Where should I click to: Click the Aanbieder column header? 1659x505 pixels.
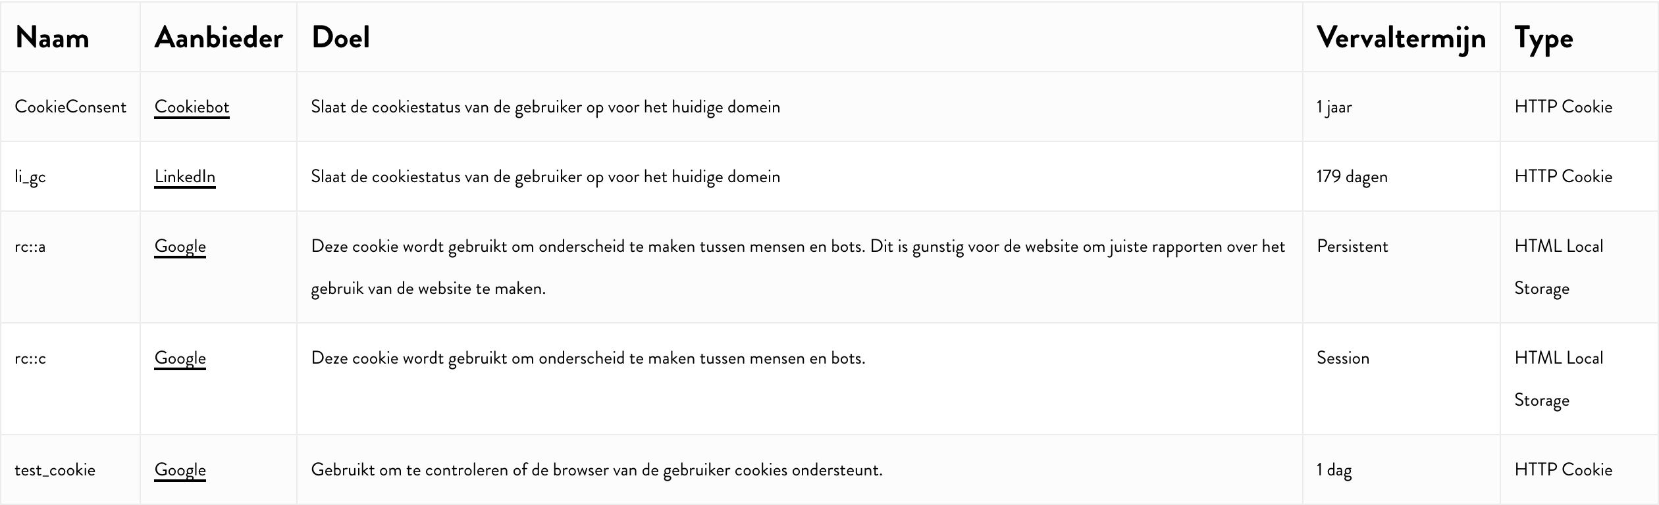(219, 37)
